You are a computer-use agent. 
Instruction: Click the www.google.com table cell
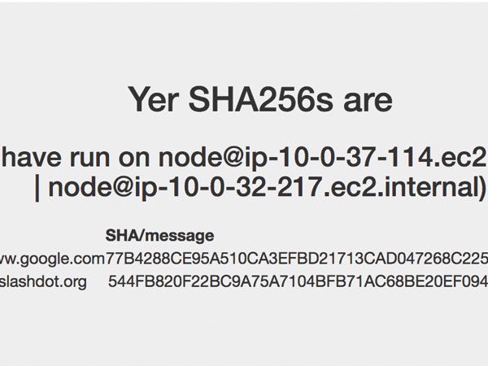[52, 259]
